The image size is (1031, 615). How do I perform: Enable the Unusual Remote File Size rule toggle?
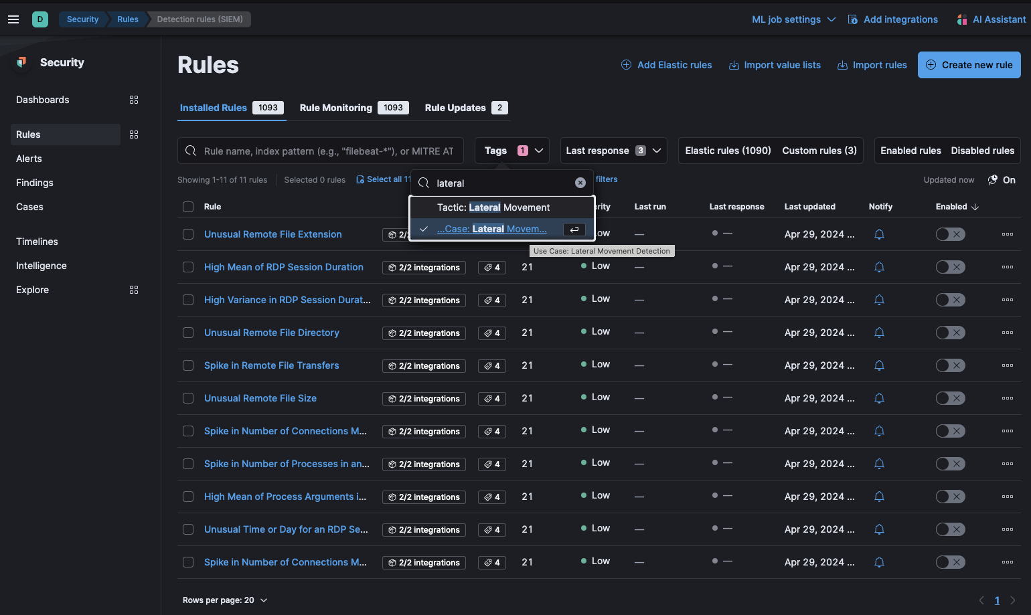950,398
